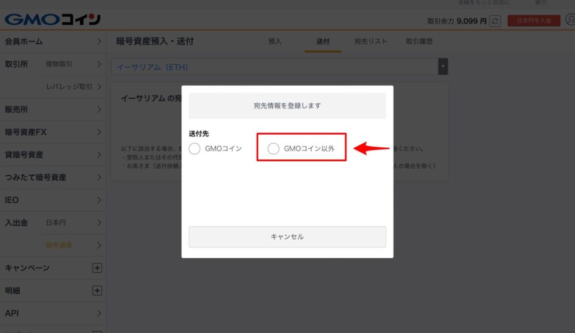Switch to the 送付 tab
Image resolution: width=575 pixels, height=333 pixels.
[323, 42]
